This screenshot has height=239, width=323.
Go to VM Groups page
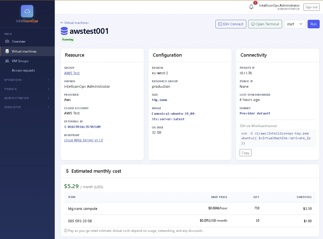[x=27, y=61]
